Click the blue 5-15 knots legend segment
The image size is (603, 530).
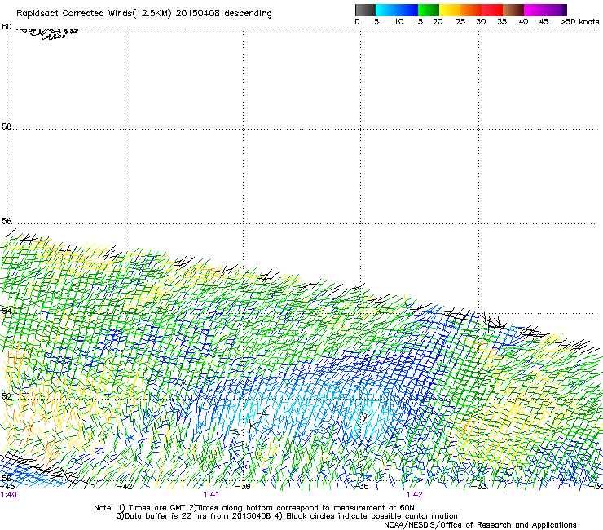pyautogui.click(x=397, y=10)
